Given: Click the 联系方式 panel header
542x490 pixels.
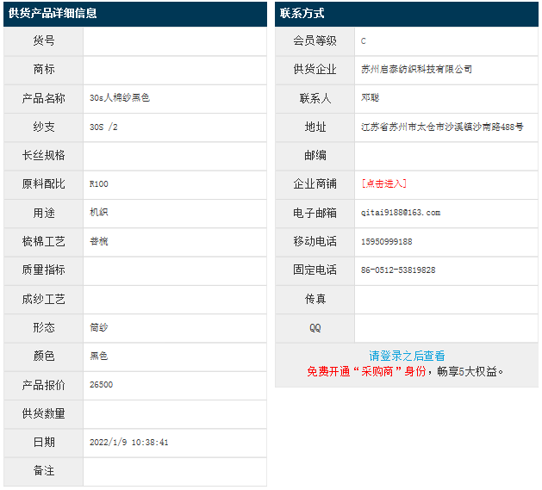Looking at the screenshot, I should tap(302, 13).
